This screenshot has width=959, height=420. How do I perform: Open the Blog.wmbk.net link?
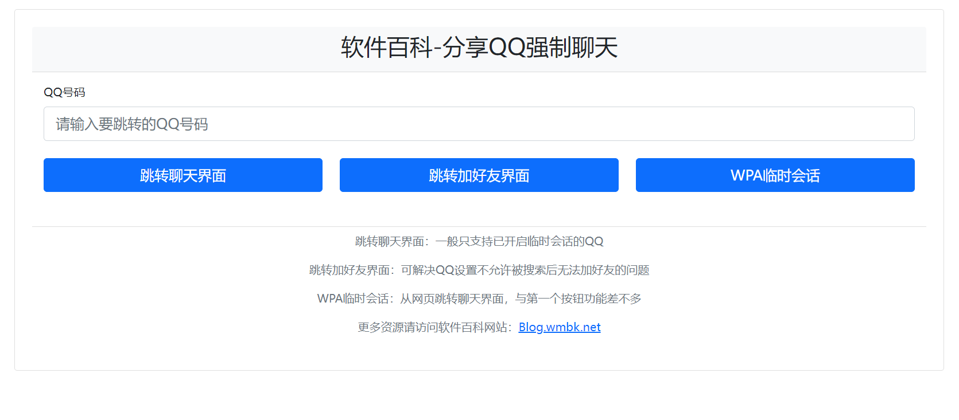559,327
